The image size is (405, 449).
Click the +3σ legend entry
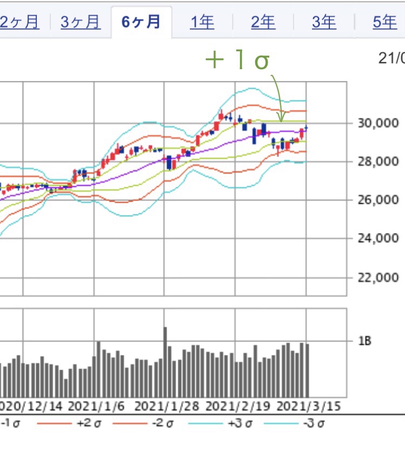point(240,423)
